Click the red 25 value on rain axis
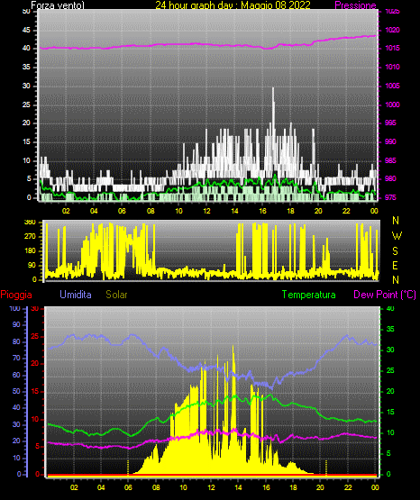 coord(35,336)
